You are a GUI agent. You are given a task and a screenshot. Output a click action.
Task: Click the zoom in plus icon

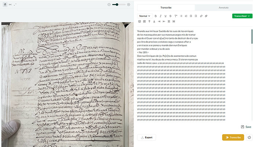point(129,4)
